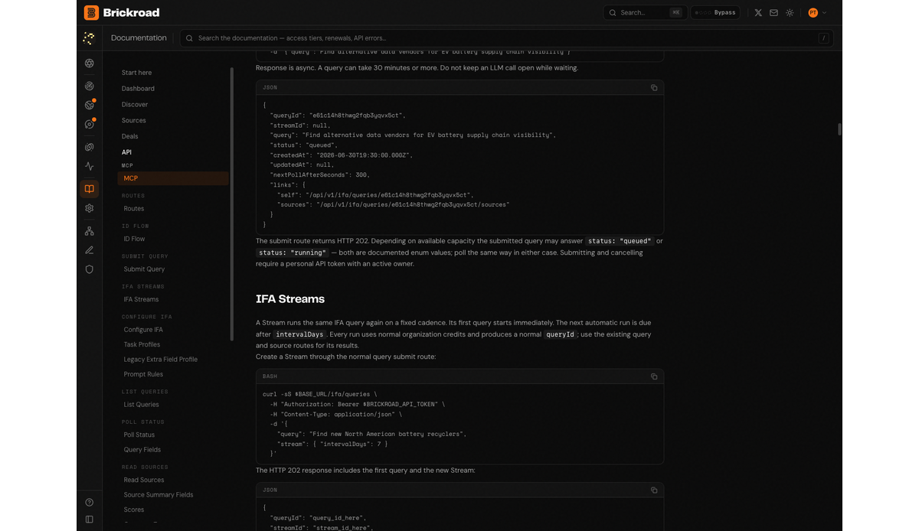Click the IFA Streams heading
The height and width of the screenshot is (531, 919).
[290, 299]
